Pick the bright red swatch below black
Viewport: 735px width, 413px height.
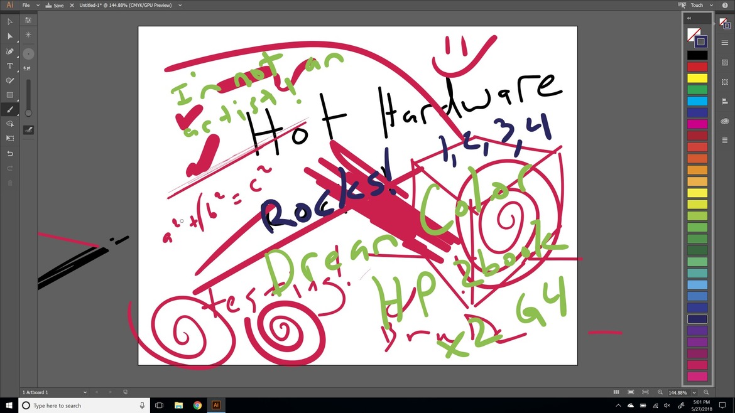(x=697, y=67)
